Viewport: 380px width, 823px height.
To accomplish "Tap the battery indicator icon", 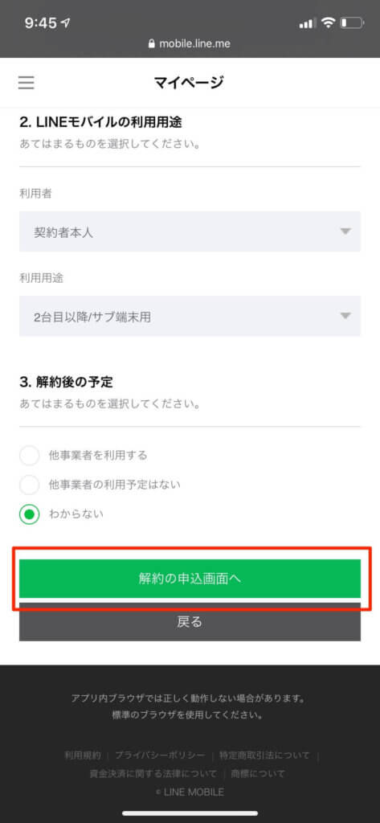I will click(352, 23).
